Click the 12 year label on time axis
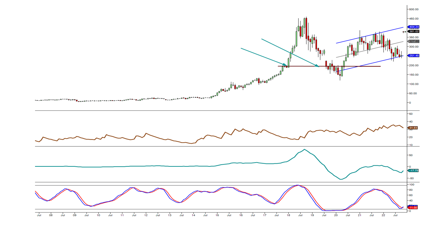This screenshot has width=439, height=226. pos(146,215)
